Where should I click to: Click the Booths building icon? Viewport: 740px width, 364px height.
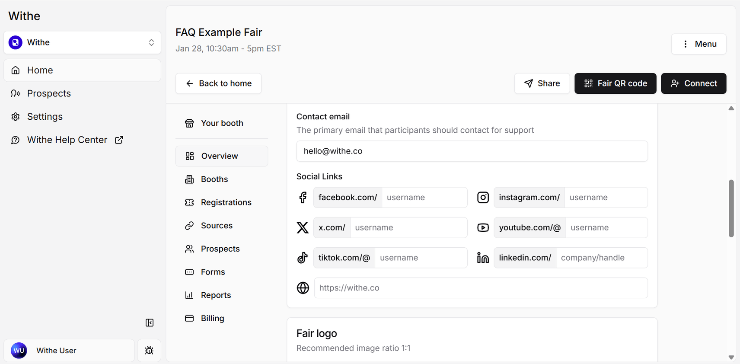tap(189, 179)
